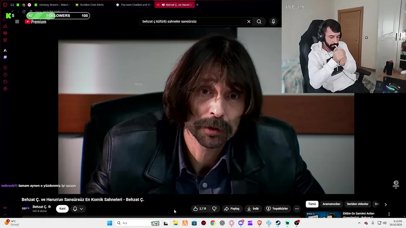Open Brave browser from taskbar

(x=259, y=223)
